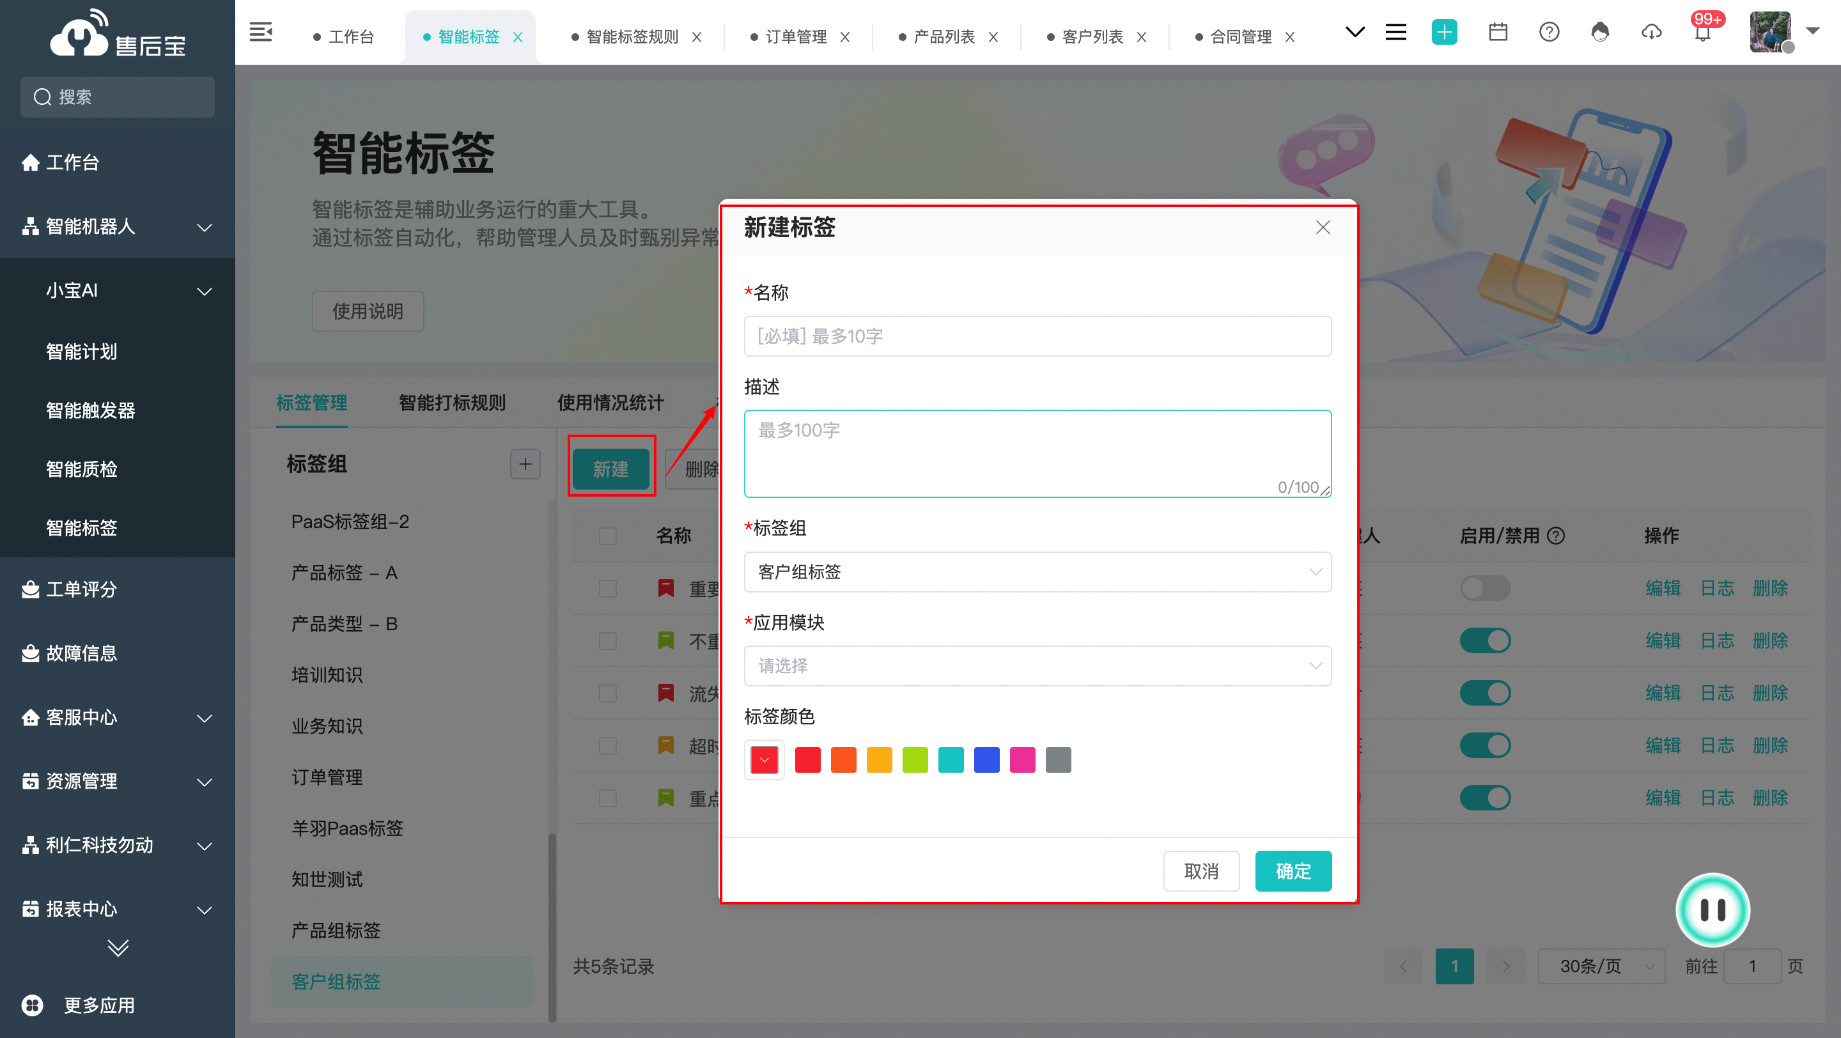Click the floating pause button

(x=1713, y=910)
